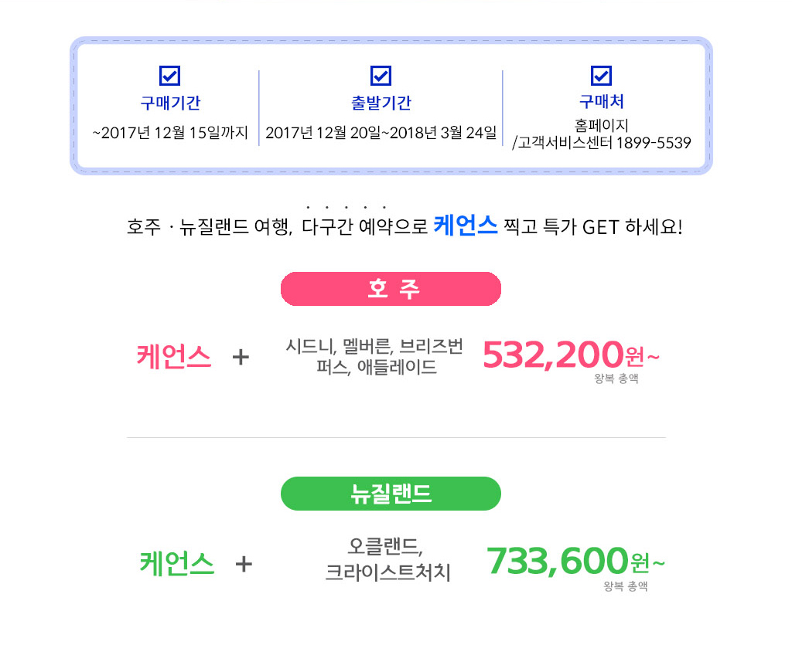This screenshot has height=645, width=792.
Task: Click the checkbox above 구매기간
Action: click(x=169, y=76)
